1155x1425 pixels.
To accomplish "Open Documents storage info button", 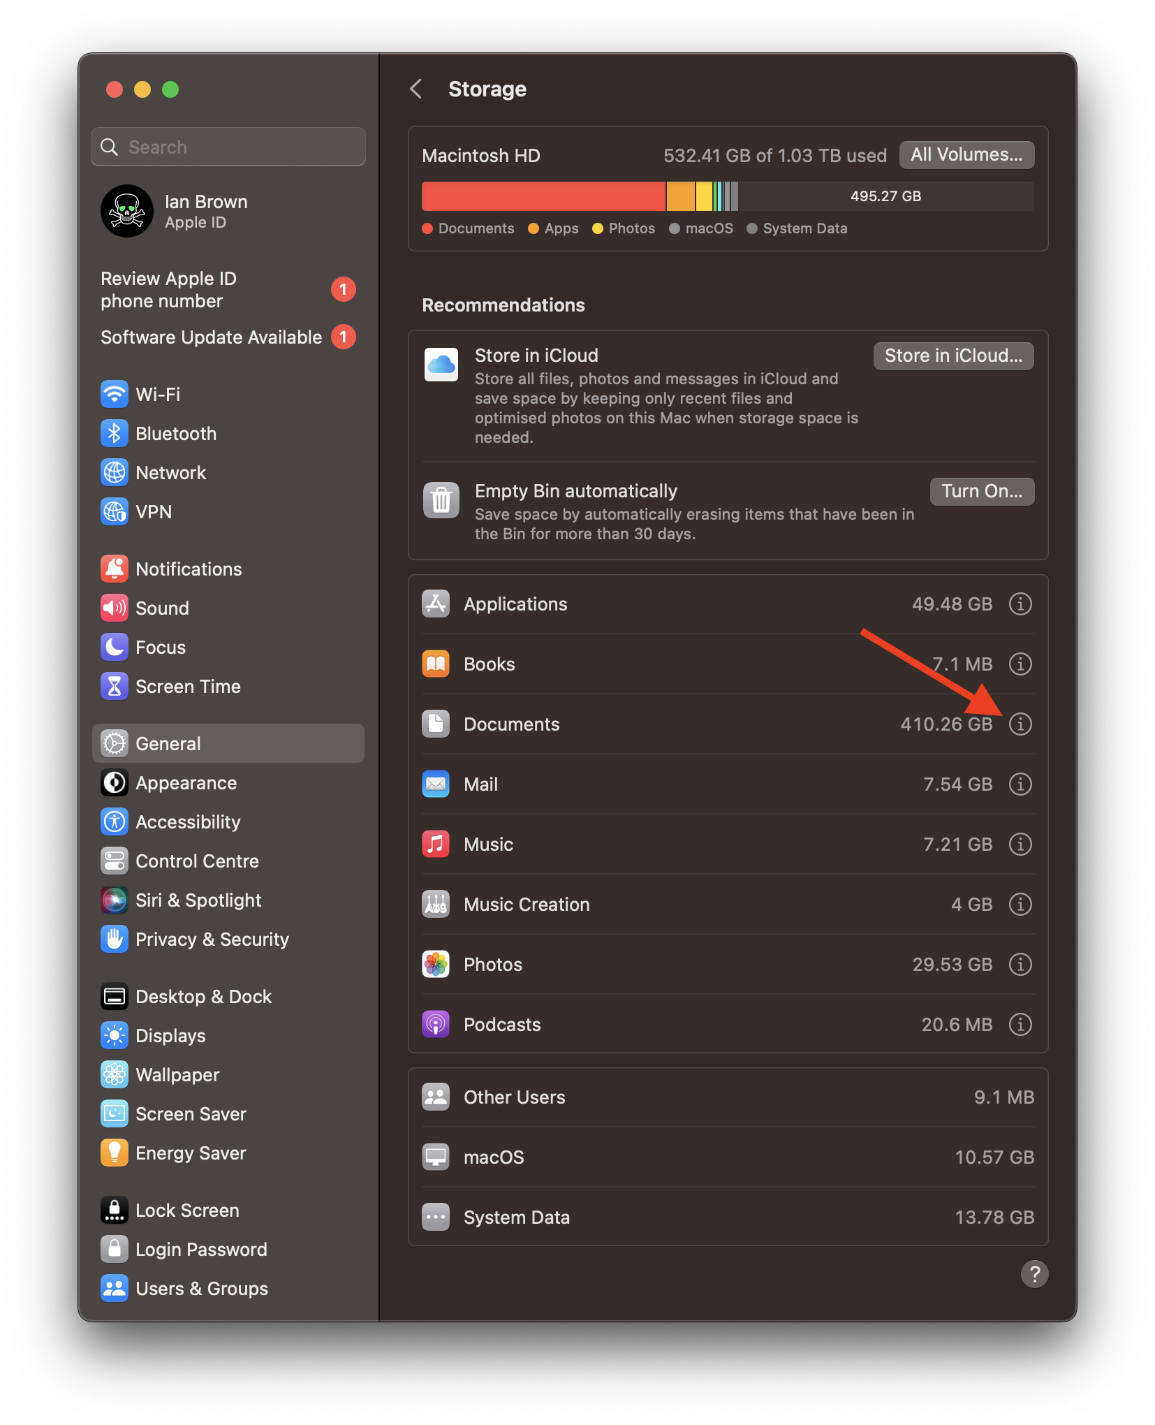I will [1020, 724].
